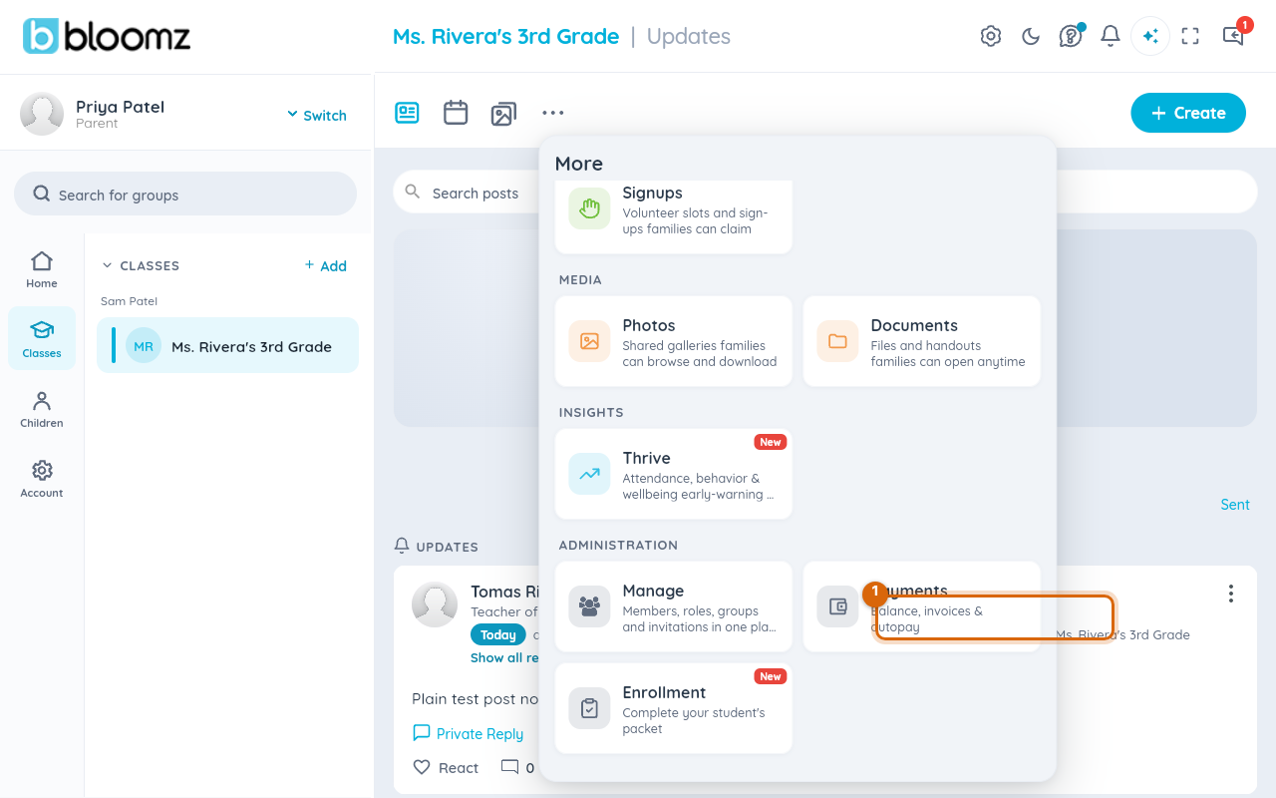The height and width of the screenshot is (798, 1276).
Task: Click the header title Ms. Rivera's 3rd Grade
Action: [x=505, y=36]
